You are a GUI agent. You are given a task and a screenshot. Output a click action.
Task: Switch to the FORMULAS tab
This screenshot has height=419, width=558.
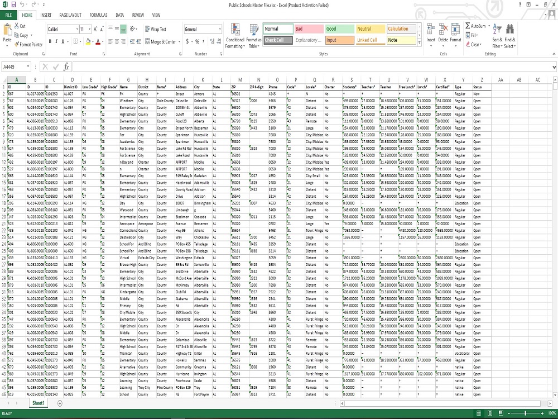99,15
